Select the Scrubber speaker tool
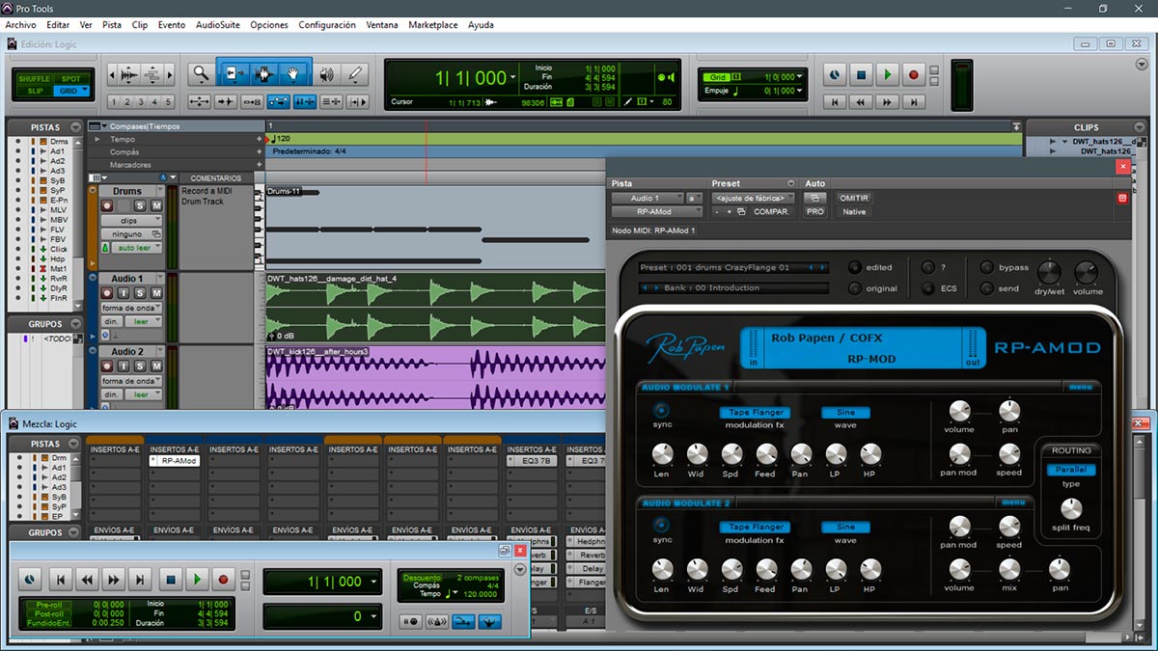The image size is (1158, 651). coord(326,73)
